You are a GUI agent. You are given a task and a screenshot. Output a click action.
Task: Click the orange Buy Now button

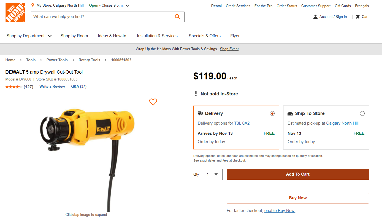click(298, 198)
